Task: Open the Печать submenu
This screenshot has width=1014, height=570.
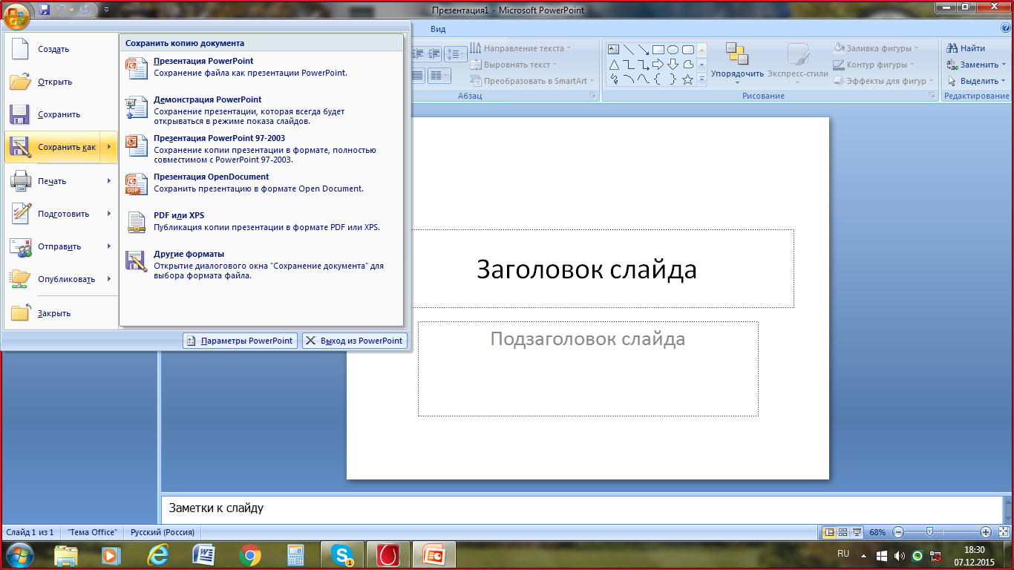Action: point(61,181)
